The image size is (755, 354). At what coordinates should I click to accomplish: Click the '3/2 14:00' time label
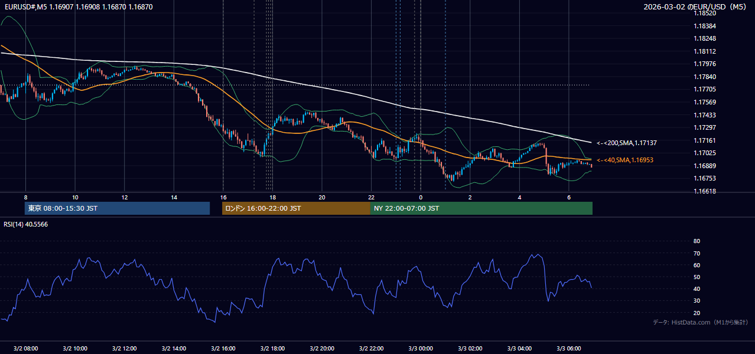coord(174,348)
